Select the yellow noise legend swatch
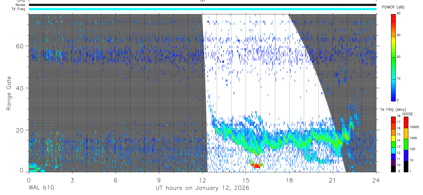The width and height of the screenshot is (423, 195). [x=406, y=133]
